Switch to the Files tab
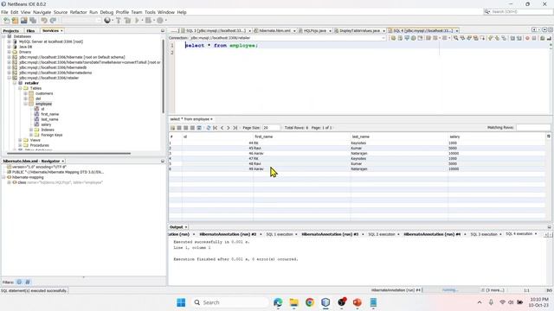This screenshot has height=311, width=554. (x=30, y=31)
